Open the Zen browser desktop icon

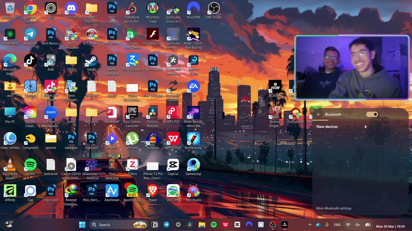pos(51,11)
